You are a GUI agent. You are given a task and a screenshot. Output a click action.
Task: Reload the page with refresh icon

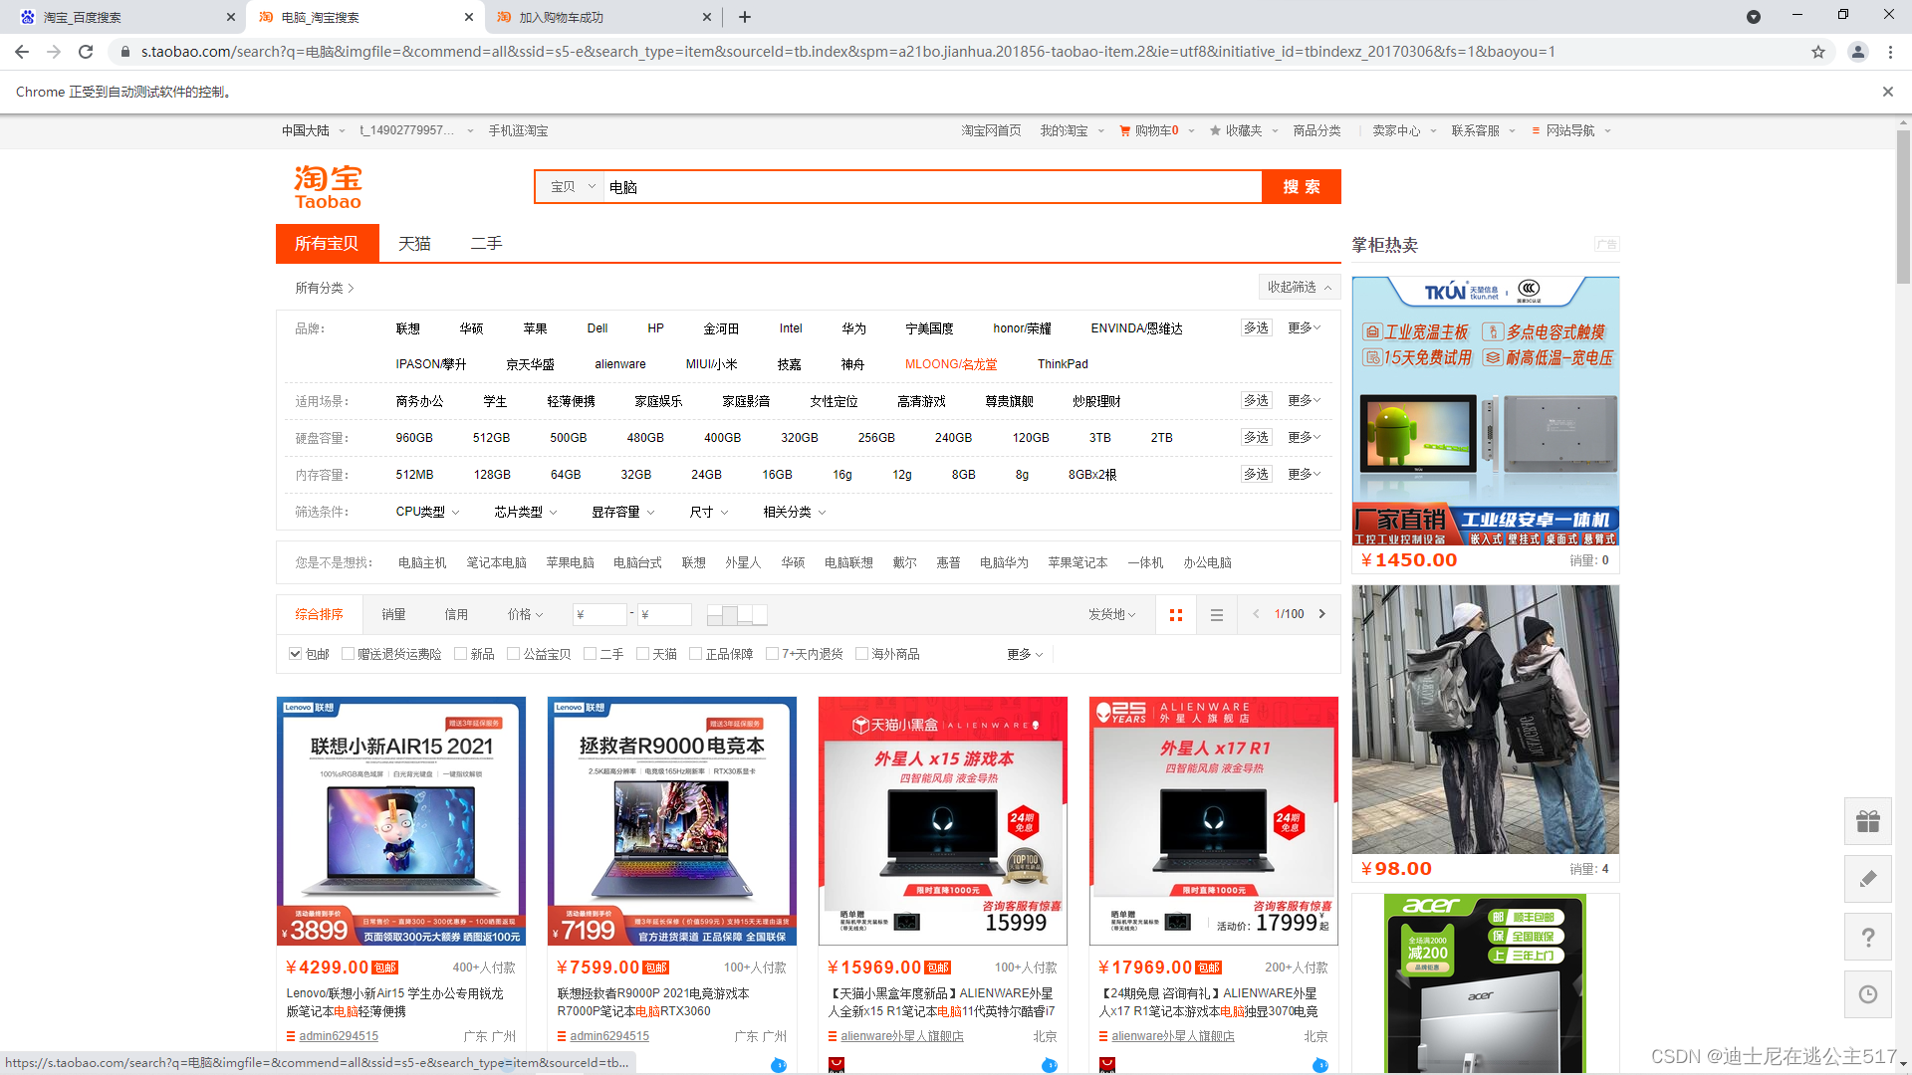86,52
